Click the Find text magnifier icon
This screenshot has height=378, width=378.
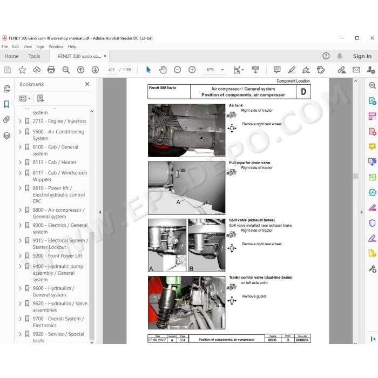coord(66,70)
